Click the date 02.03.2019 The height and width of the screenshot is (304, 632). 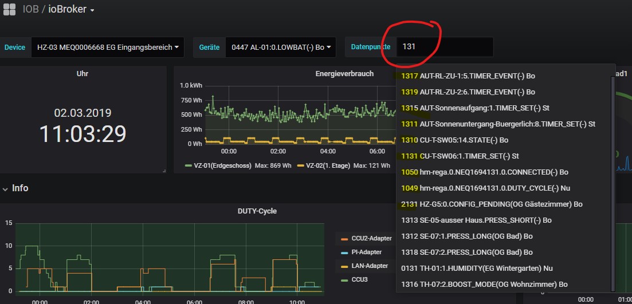[83, 113]
